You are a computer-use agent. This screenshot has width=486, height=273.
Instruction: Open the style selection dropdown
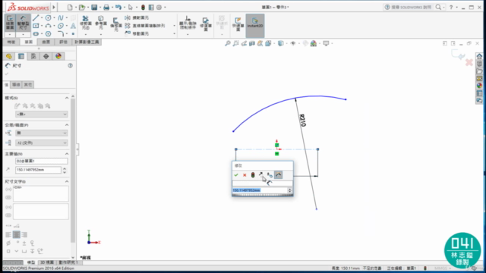(x=42, y=115)
